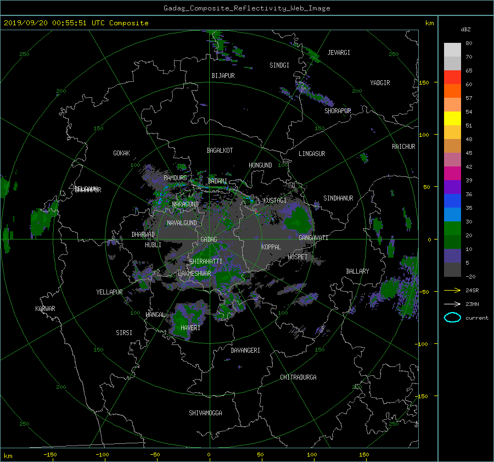The width and height of the screenshot is (494, 462).
Task: Click the light gray 70–80 dBZ swatch at the scale top
Action: click(452, 50)
